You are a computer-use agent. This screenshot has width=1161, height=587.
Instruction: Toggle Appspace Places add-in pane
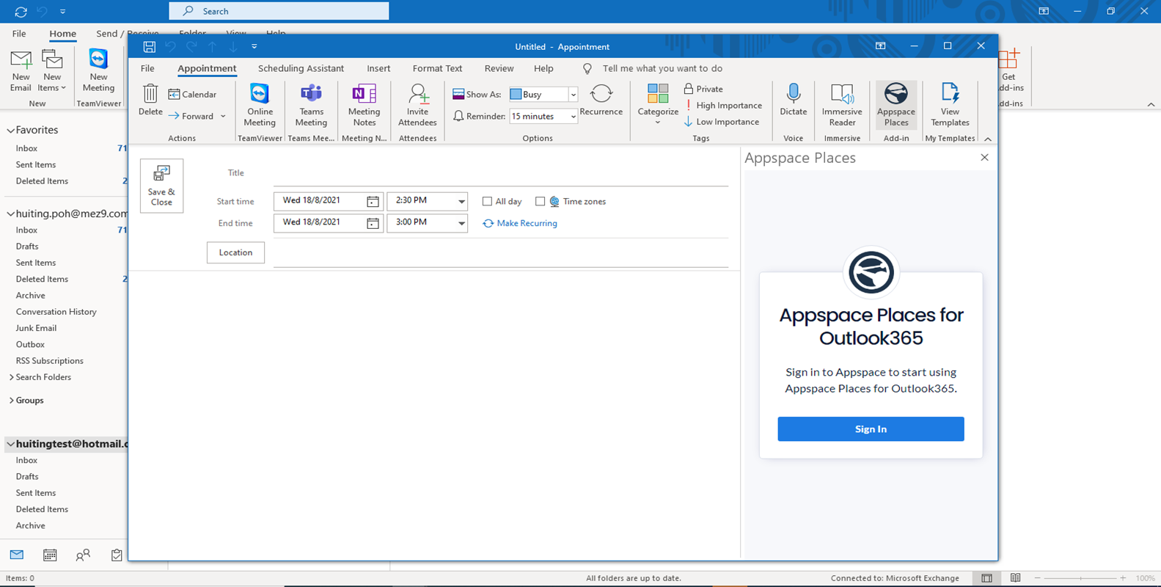coord(896,105)
